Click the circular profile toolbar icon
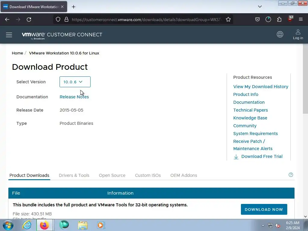This screenshot has height=231, width=308. pyautogui.click(x=268, y=20)
